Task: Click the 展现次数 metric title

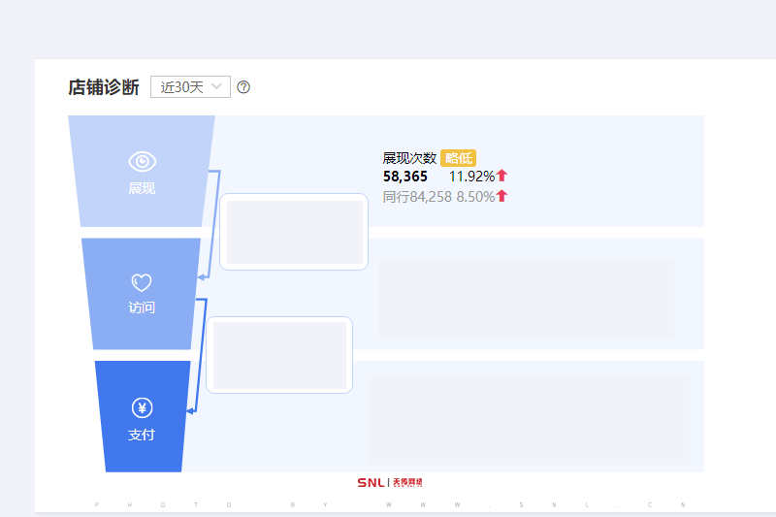Action: 409,158
